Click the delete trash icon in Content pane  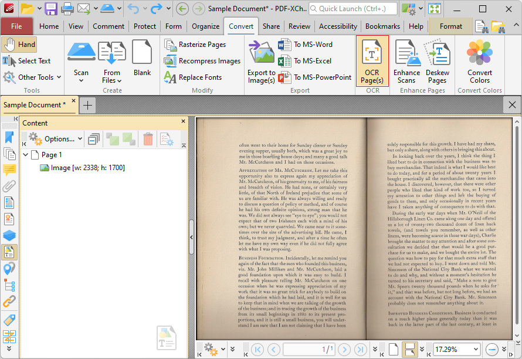pos(148,139)
